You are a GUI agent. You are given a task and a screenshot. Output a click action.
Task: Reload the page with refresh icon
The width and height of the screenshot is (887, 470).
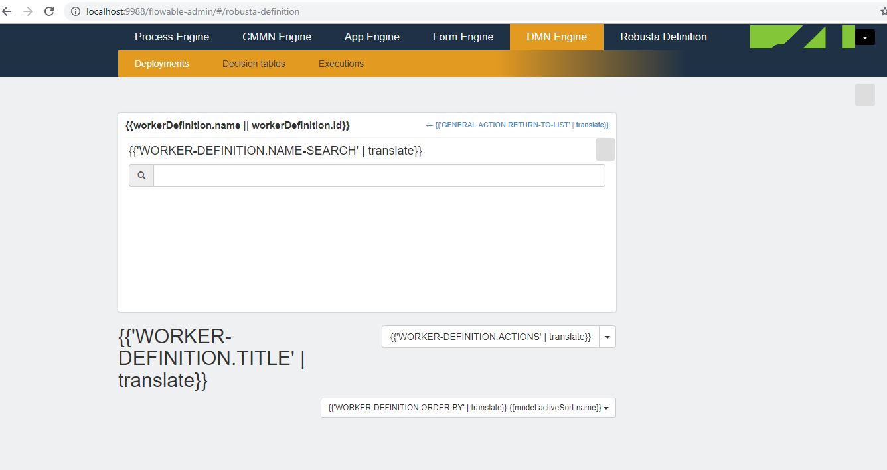pyautogui.click(x=49, y=11)
